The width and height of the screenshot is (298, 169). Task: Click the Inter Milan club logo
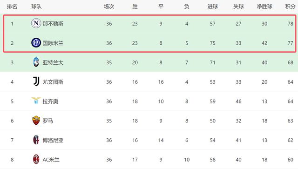tap(36, 43)
